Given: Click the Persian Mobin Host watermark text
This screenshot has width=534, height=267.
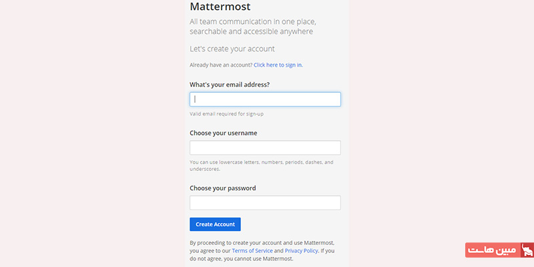Looking at the screenshot, I should 493,251.
